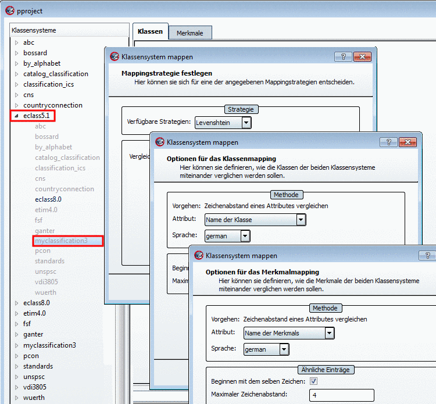Viewport: 436px width, 404px height.
Task: Expand the by_alphabet top-level node
Action: point(16,63)
